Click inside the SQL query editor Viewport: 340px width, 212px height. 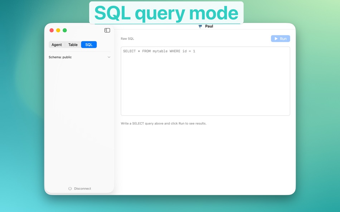(x=205, y=81)
